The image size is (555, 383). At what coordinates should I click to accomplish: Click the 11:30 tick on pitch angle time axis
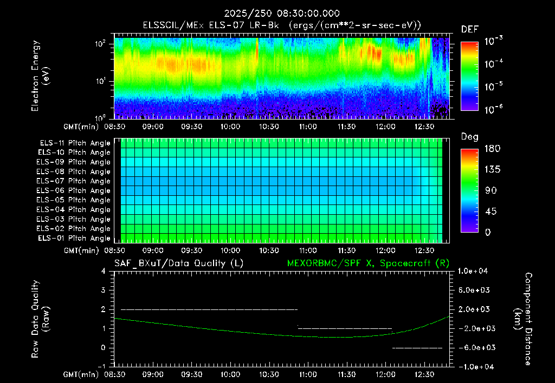346,250
